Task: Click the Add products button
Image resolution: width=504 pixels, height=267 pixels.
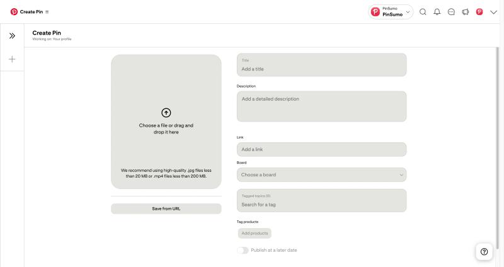Action: click(255, 233)
